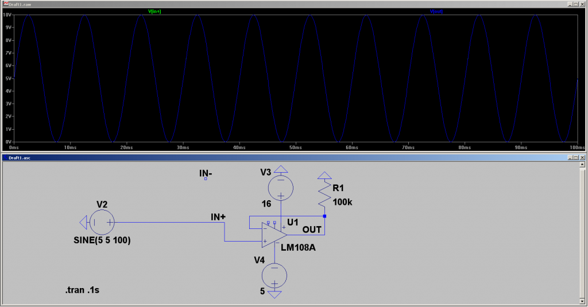Click the R1 resistor symbol
The image size is (588, 307).
tap(324, 196)
